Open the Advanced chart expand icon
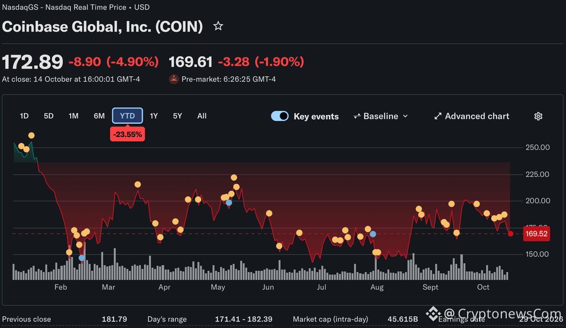 coord(438,116)
